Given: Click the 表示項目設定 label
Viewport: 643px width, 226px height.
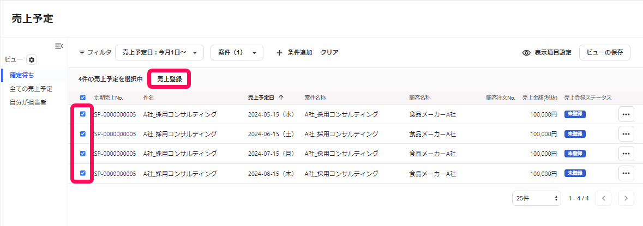Looking at the screenshot, I should pyautogui.click(x=553, y=53).
